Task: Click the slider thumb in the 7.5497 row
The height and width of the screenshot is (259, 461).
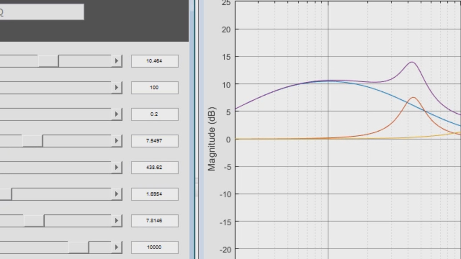Action: point(32,141)
